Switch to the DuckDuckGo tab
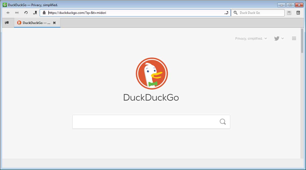 pos(37,23)
